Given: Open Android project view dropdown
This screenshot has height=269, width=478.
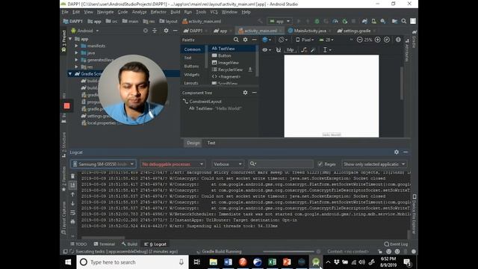Looking at the screenshot, I should (84, 31).
